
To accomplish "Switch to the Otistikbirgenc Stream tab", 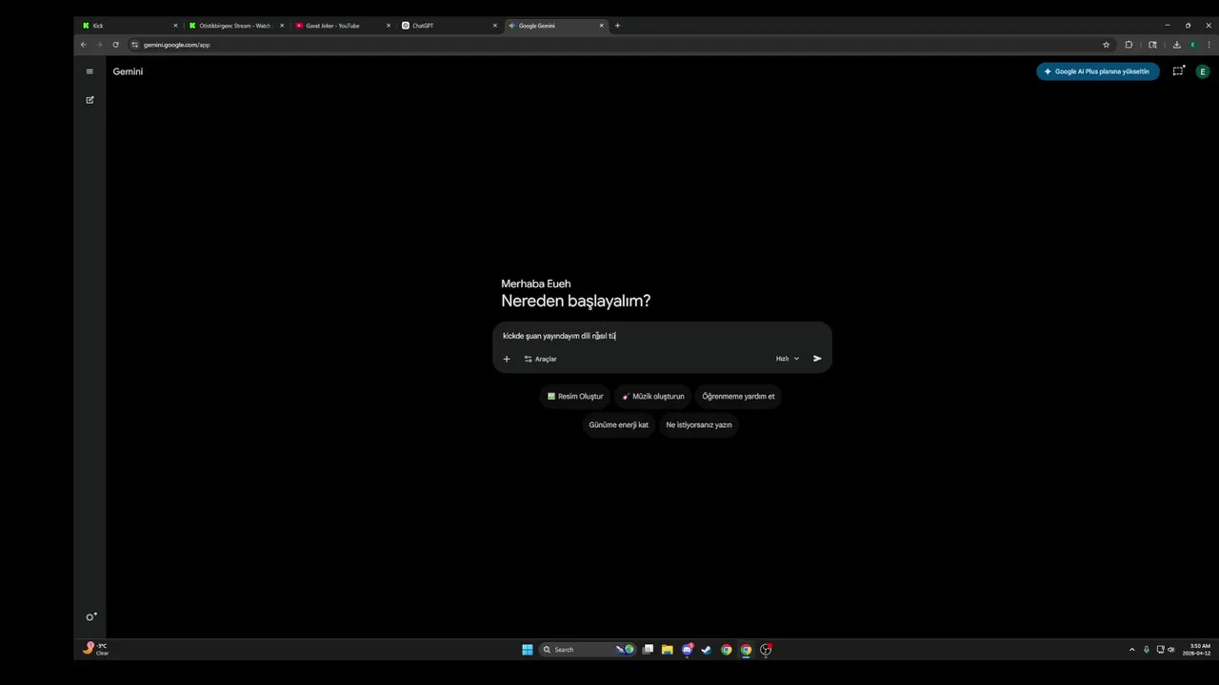I will (x=235, y=26).
